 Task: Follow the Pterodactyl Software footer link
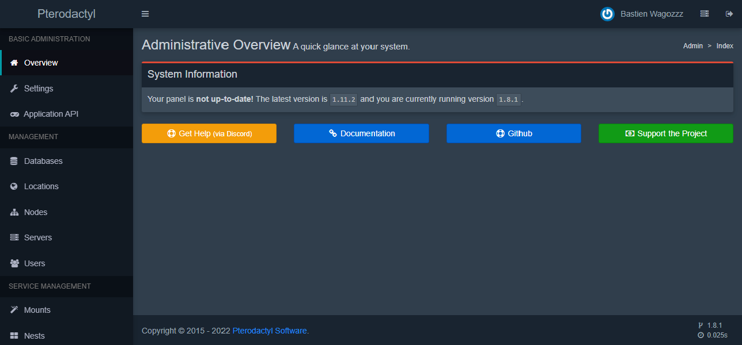tap(270, 331)
